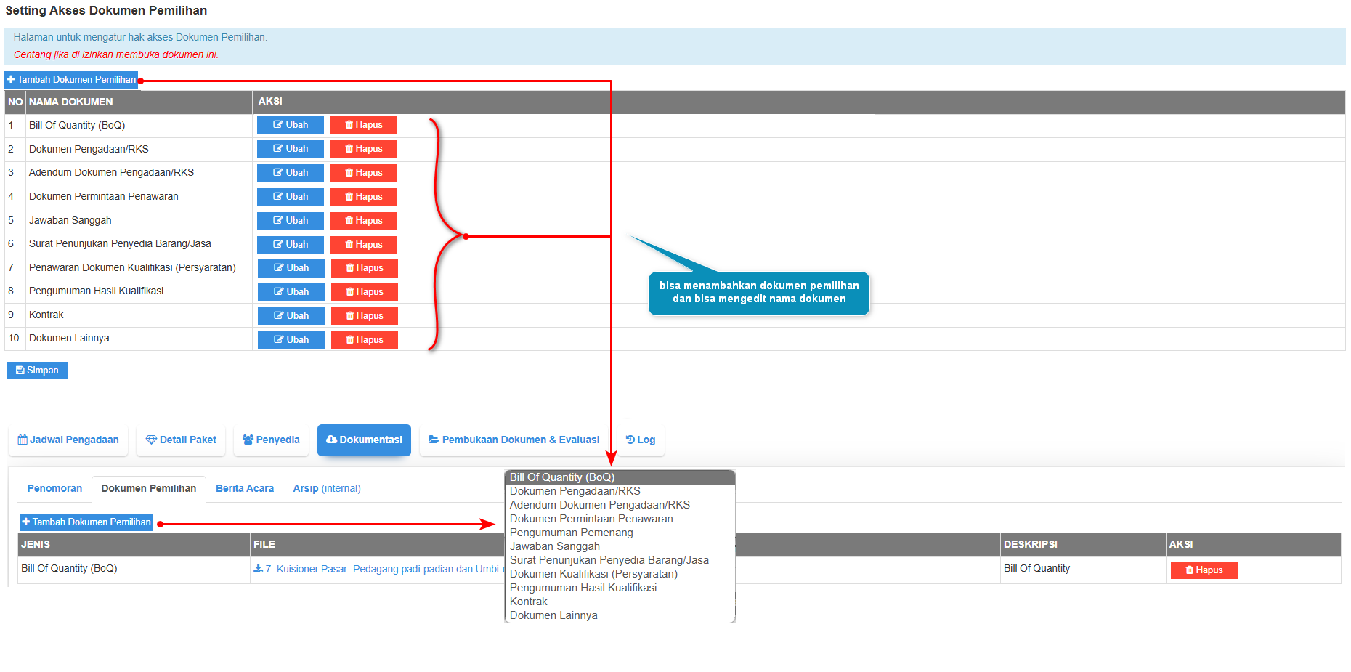Click the lower Tambah Dokumen Pemilihan button

[x=86, y=522]
